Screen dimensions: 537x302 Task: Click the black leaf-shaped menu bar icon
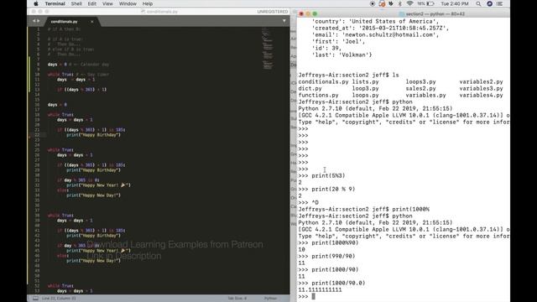(391, 3)
